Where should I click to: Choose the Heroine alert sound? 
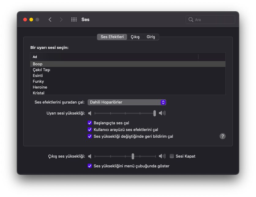point(40,87)
